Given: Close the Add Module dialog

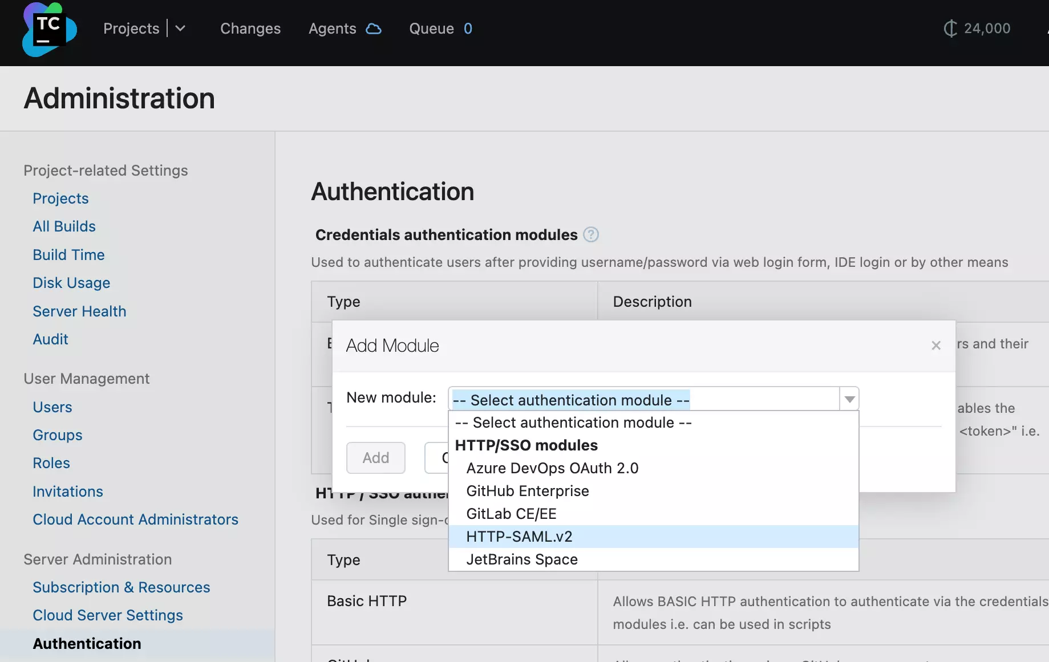Looking at the screenshot, I should (936, 346).
